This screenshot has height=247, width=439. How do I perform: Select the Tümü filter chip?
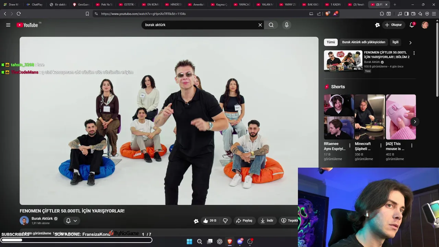331,42
